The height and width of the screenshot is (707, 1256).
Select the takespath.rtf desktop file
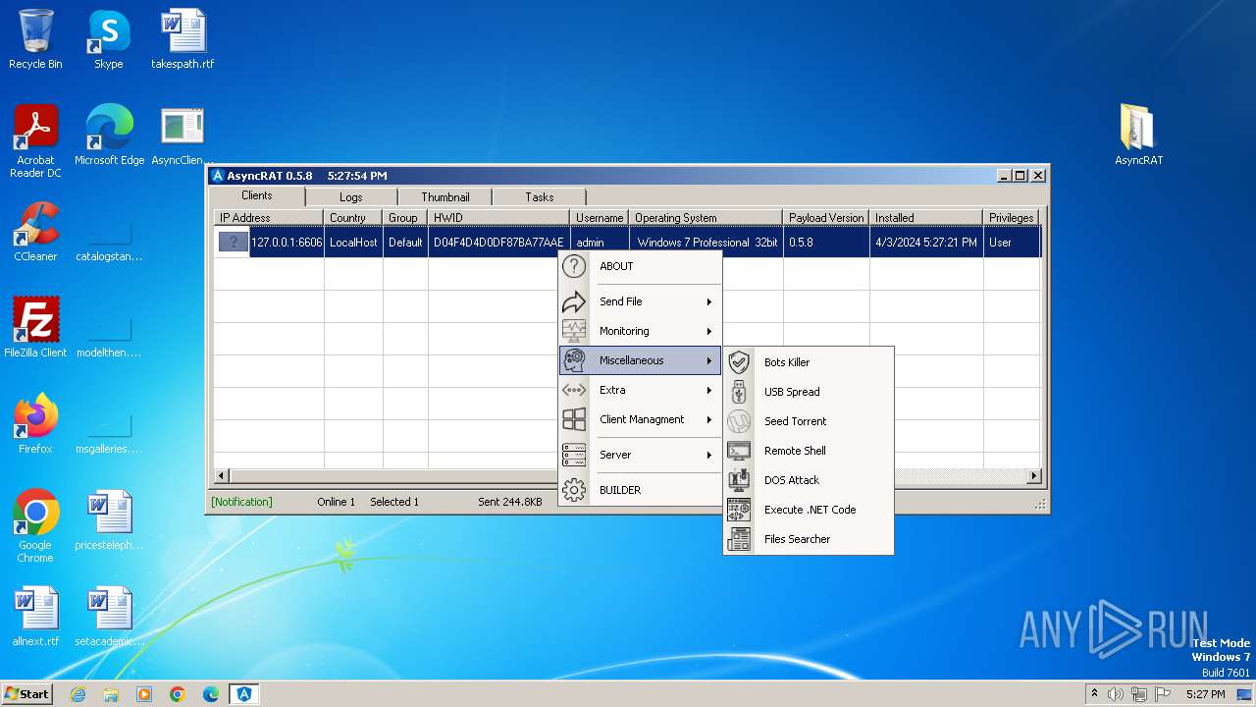click(x=183, y=39)
